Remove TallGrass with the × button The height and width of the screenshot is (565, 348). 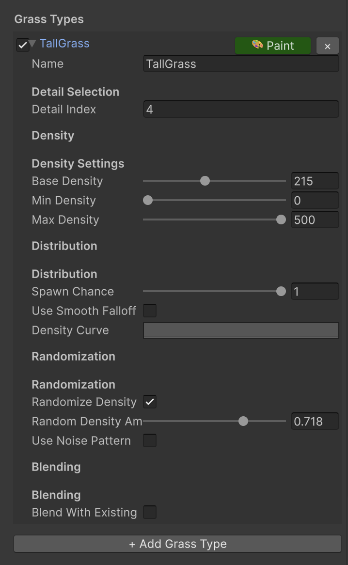327,46
